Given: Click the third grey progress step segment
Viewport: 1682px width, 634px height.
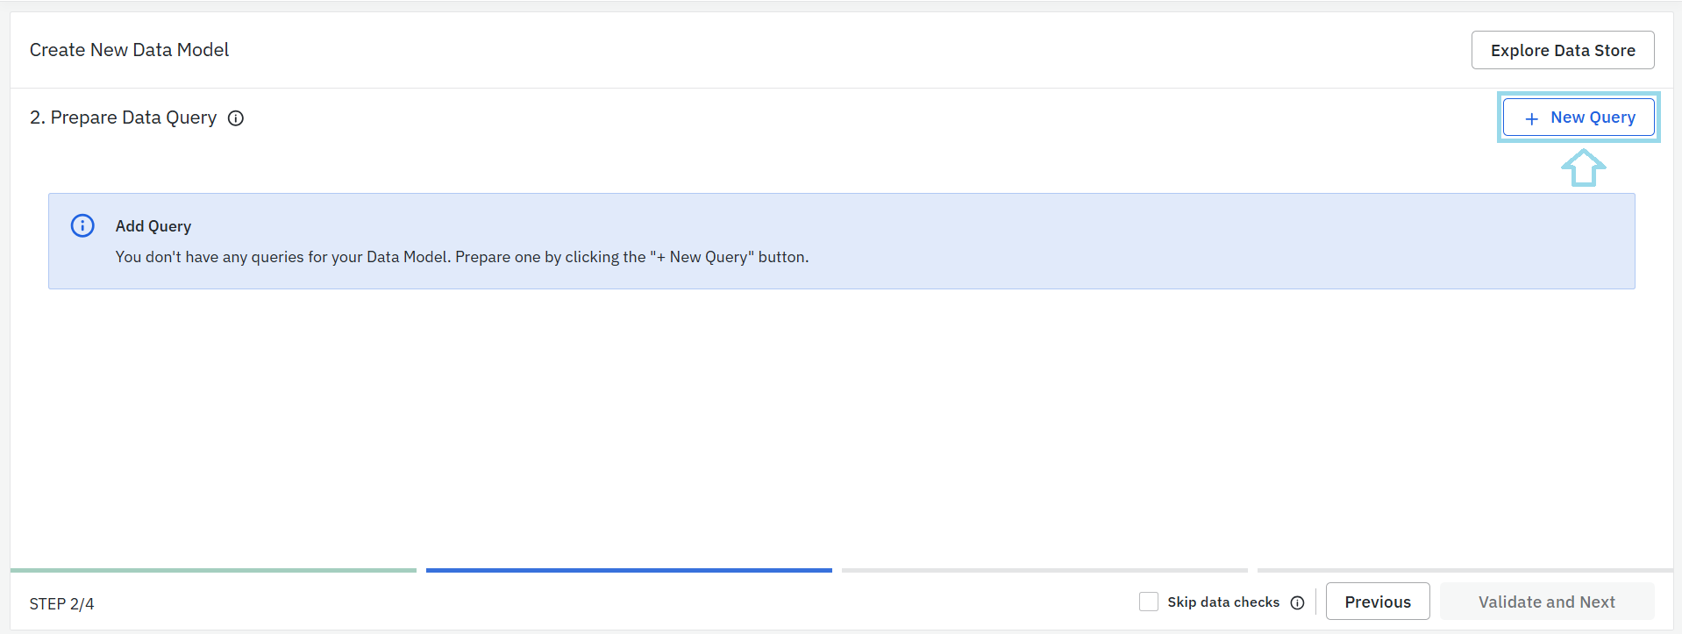Looking at the screenshot, I should click(1044, 570).
